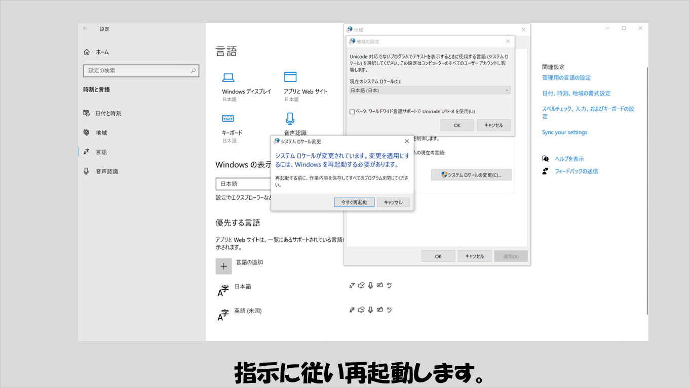Select 地域 in the sidebar
The height and width of the screenshot is (388, 690).
click(x=101, y=133)
